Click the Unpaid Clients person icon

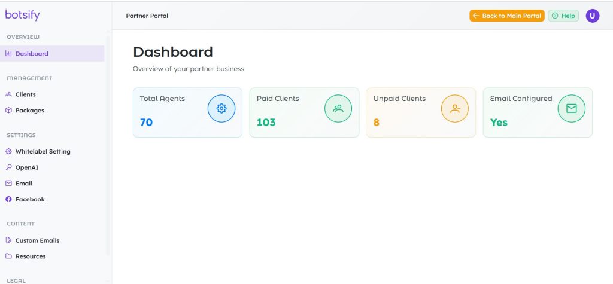(455, 108)
